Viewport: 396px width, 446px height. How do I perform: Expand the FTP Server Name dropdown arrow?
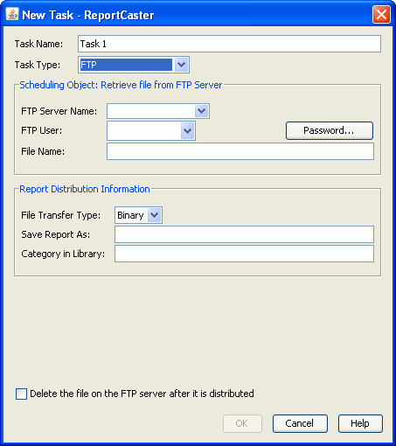201,111
